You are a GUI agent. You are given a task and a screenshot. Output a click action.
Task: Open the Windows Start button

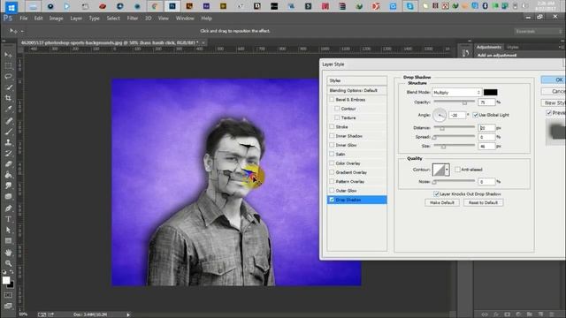(11, 6)
